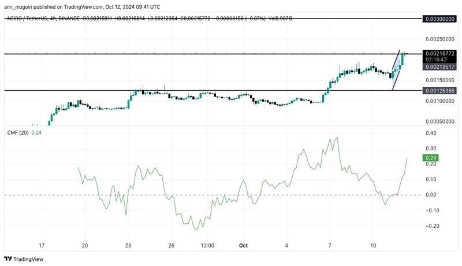Viewport: 462px width, 266px height.
Task: Select the blue flag pattern drawing
Action: (397, 69)
